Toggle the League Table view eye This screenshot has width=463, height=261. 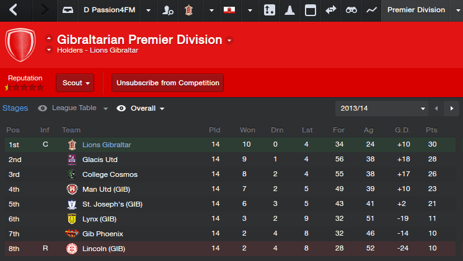pyautogui.click(x=43, y=108)
